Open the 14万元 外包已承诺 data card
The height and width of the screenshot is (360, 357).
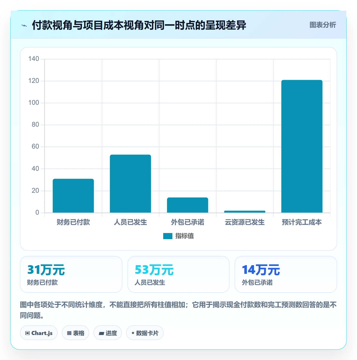(286, 274)
